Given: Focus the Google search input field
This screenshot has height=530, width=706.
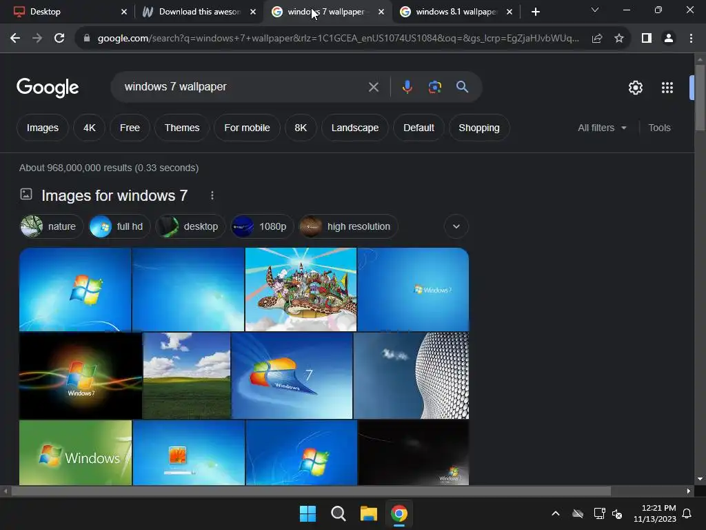Looking at the screenshot, I should (x=243, y=87).
